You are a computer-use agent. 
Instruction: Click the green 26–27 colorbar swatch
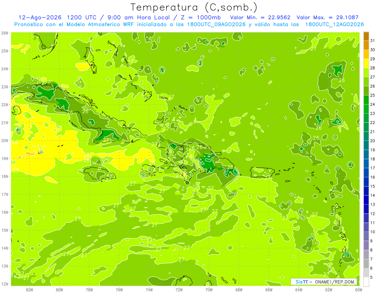coord(366,82)
